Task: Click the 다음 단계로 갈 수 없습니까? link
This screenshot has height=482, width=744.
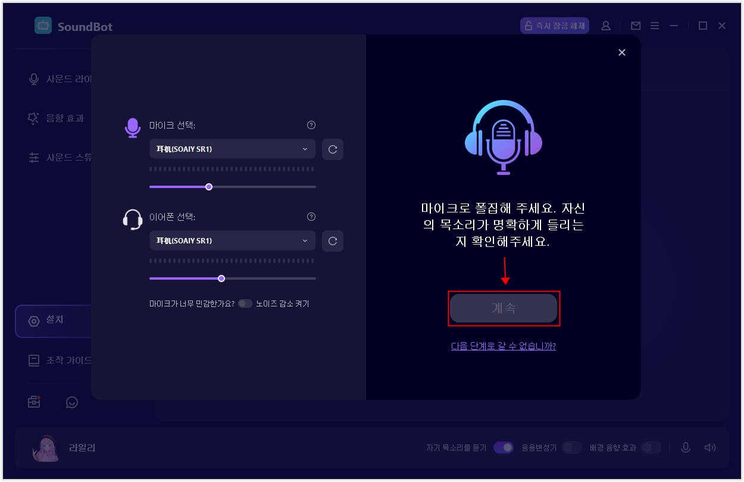Action: (x=503, y=346)
